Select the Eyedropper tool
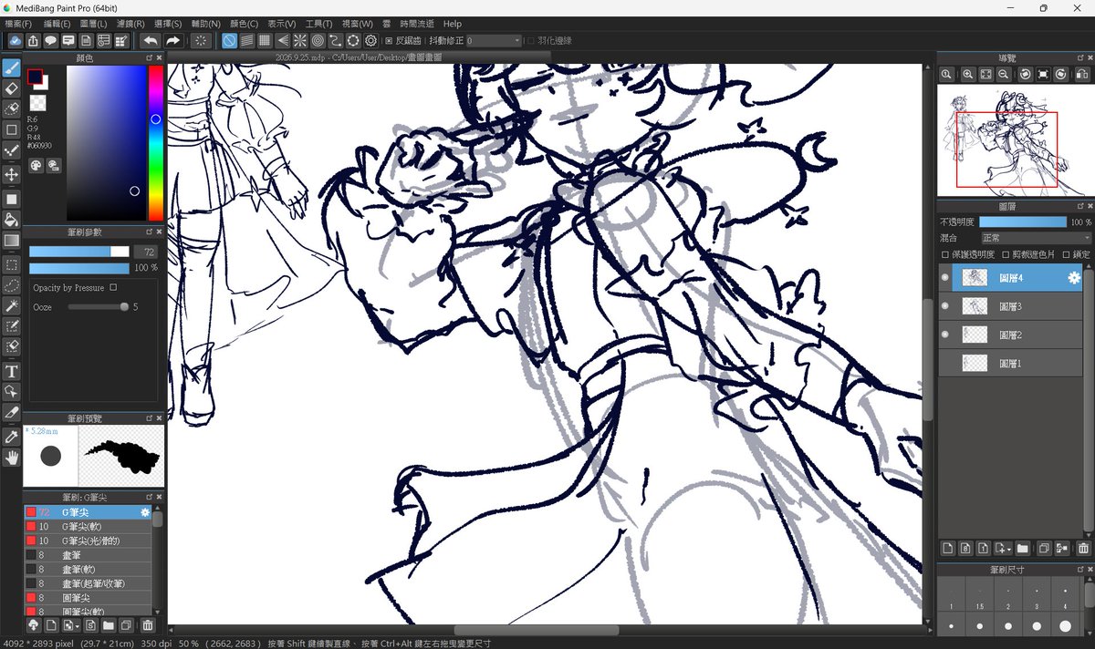Screen dimensions: 1095x649 (12, 437)
